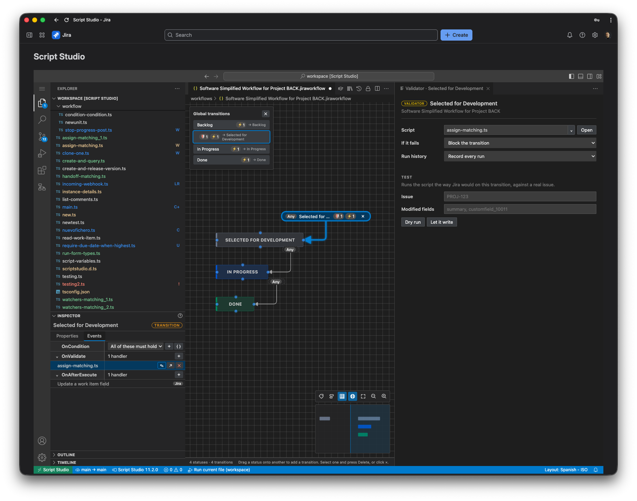Toggle the grid display in canvas toolbar
The height and width of the screenshot is (501, 637).
tap(342, 396)
